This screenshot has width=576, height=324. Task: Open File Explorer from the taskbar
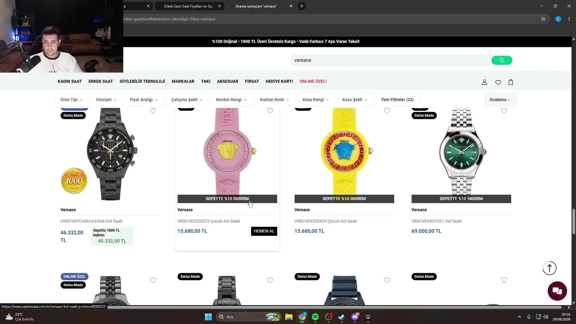tap(289, 317)
